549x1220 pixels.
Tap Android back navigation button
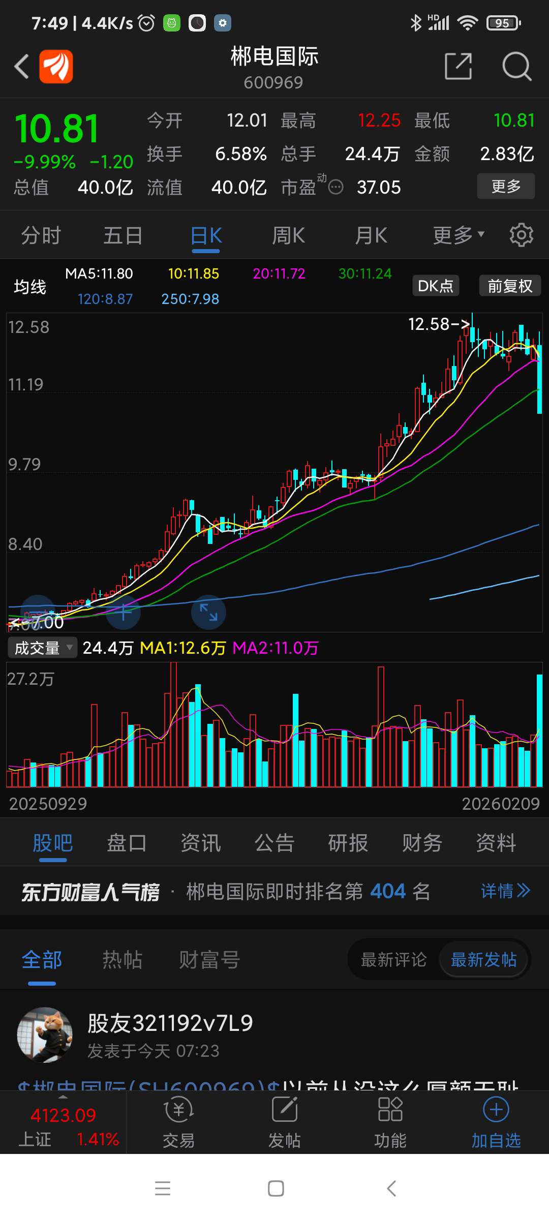click(391, 1188)
